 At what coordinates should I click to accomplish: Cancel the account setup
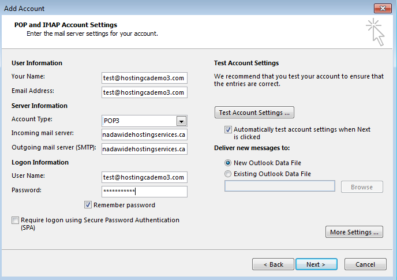pos(365,264)
